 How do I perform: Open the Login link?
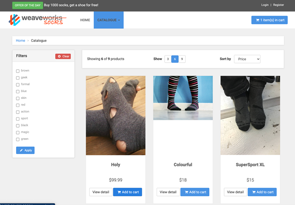265,5
